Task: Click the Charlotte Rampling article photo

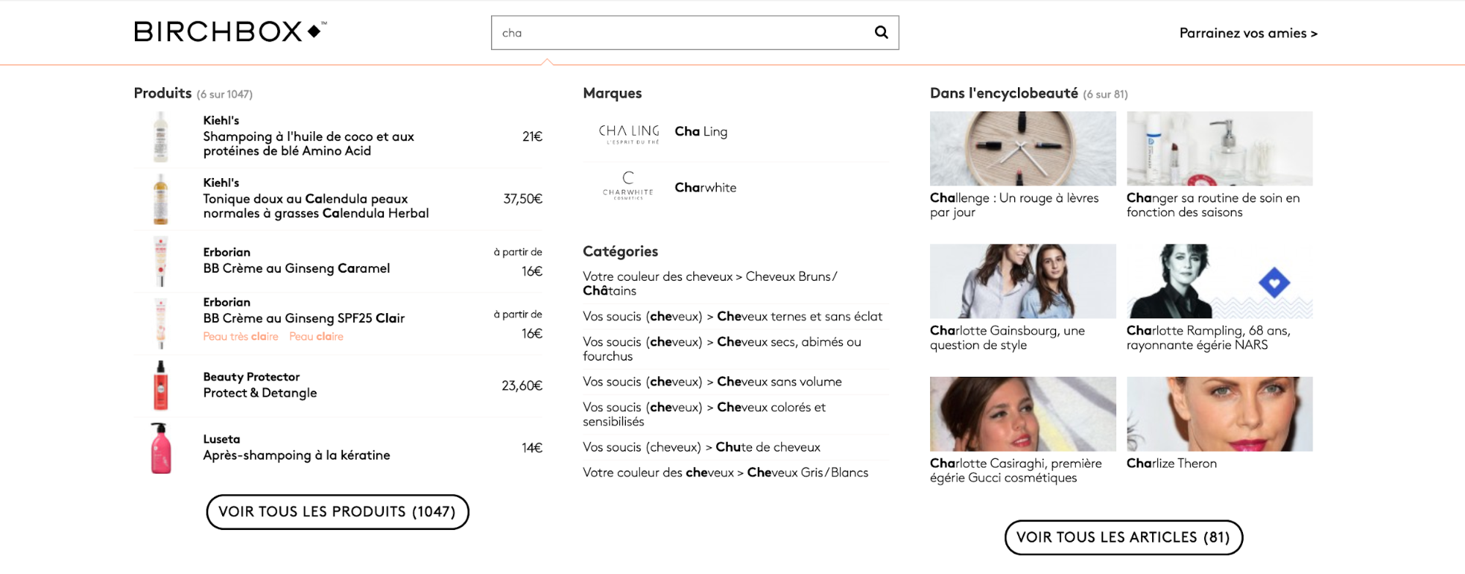Action: coord(1219,281)
